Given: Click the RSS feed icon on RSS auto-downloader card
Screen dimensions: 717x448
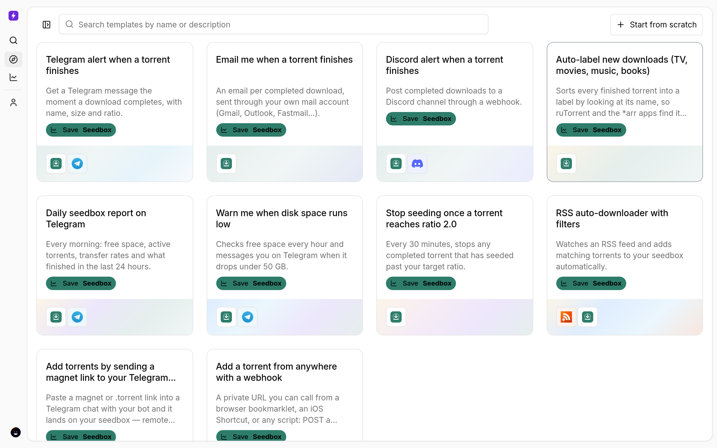Looking at the screenshot, I should [x=566, y=317].
